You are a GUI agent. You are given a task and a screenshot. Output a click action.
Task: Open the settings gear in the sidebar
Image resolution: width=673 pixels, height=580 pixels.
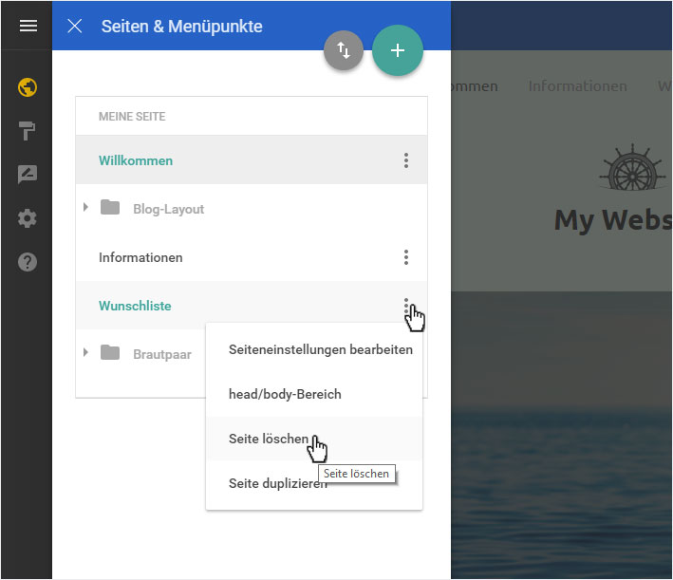[x=28, y=218]
